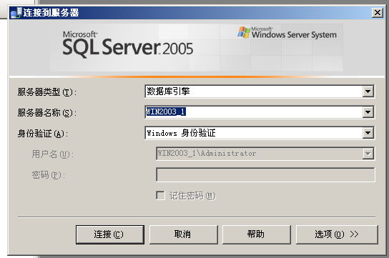Open the 用户名 dropdown arrow
Screen dimensions: 389x258
[368, 154]
